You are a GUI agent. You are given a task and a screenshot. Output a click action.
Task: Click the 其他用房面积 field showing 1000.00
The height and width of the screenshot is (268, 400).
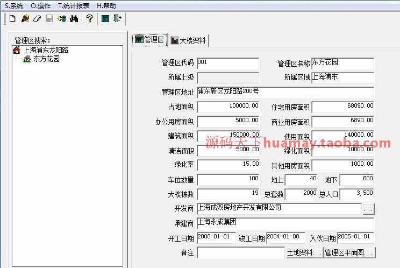(x=342, y=165)
